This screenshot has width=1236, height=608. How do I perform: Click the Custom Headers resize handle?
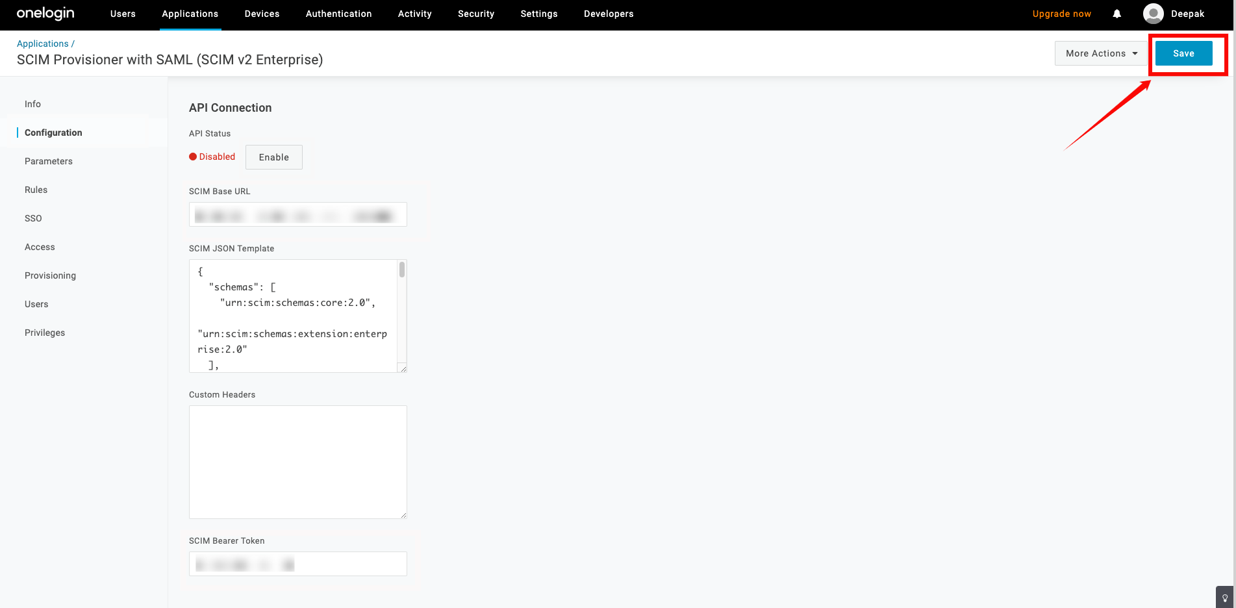pyautogui.click(x=403, y=515)
